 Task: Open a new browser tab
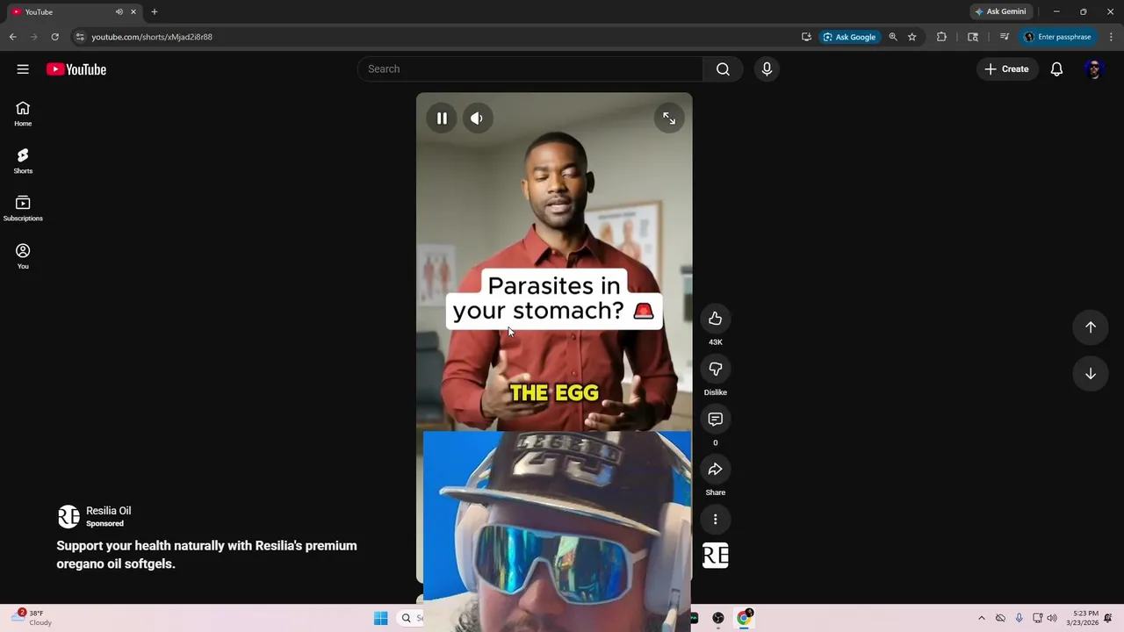(x=155, y=11)
